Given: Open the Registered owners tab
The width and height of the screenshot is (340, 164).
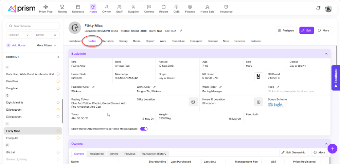Looking at the screenshot, I should (97, 154).
